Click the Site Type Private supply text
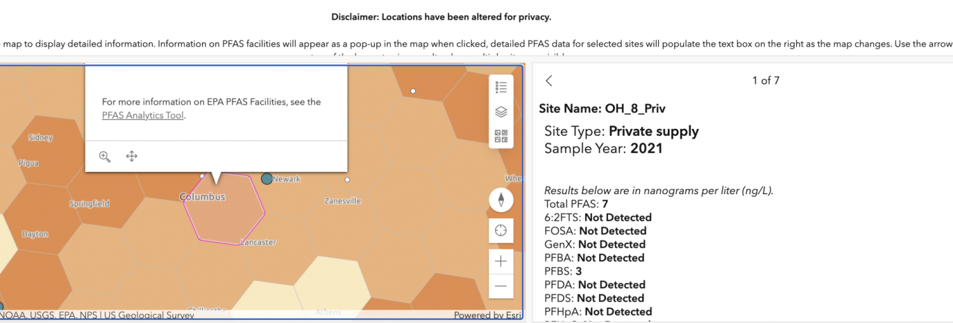953x323 pixels. click(621, 131)
